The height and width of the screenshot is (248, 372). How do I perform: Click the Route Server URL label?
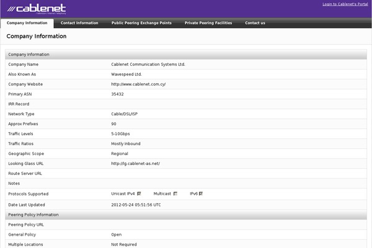[25, 174]
